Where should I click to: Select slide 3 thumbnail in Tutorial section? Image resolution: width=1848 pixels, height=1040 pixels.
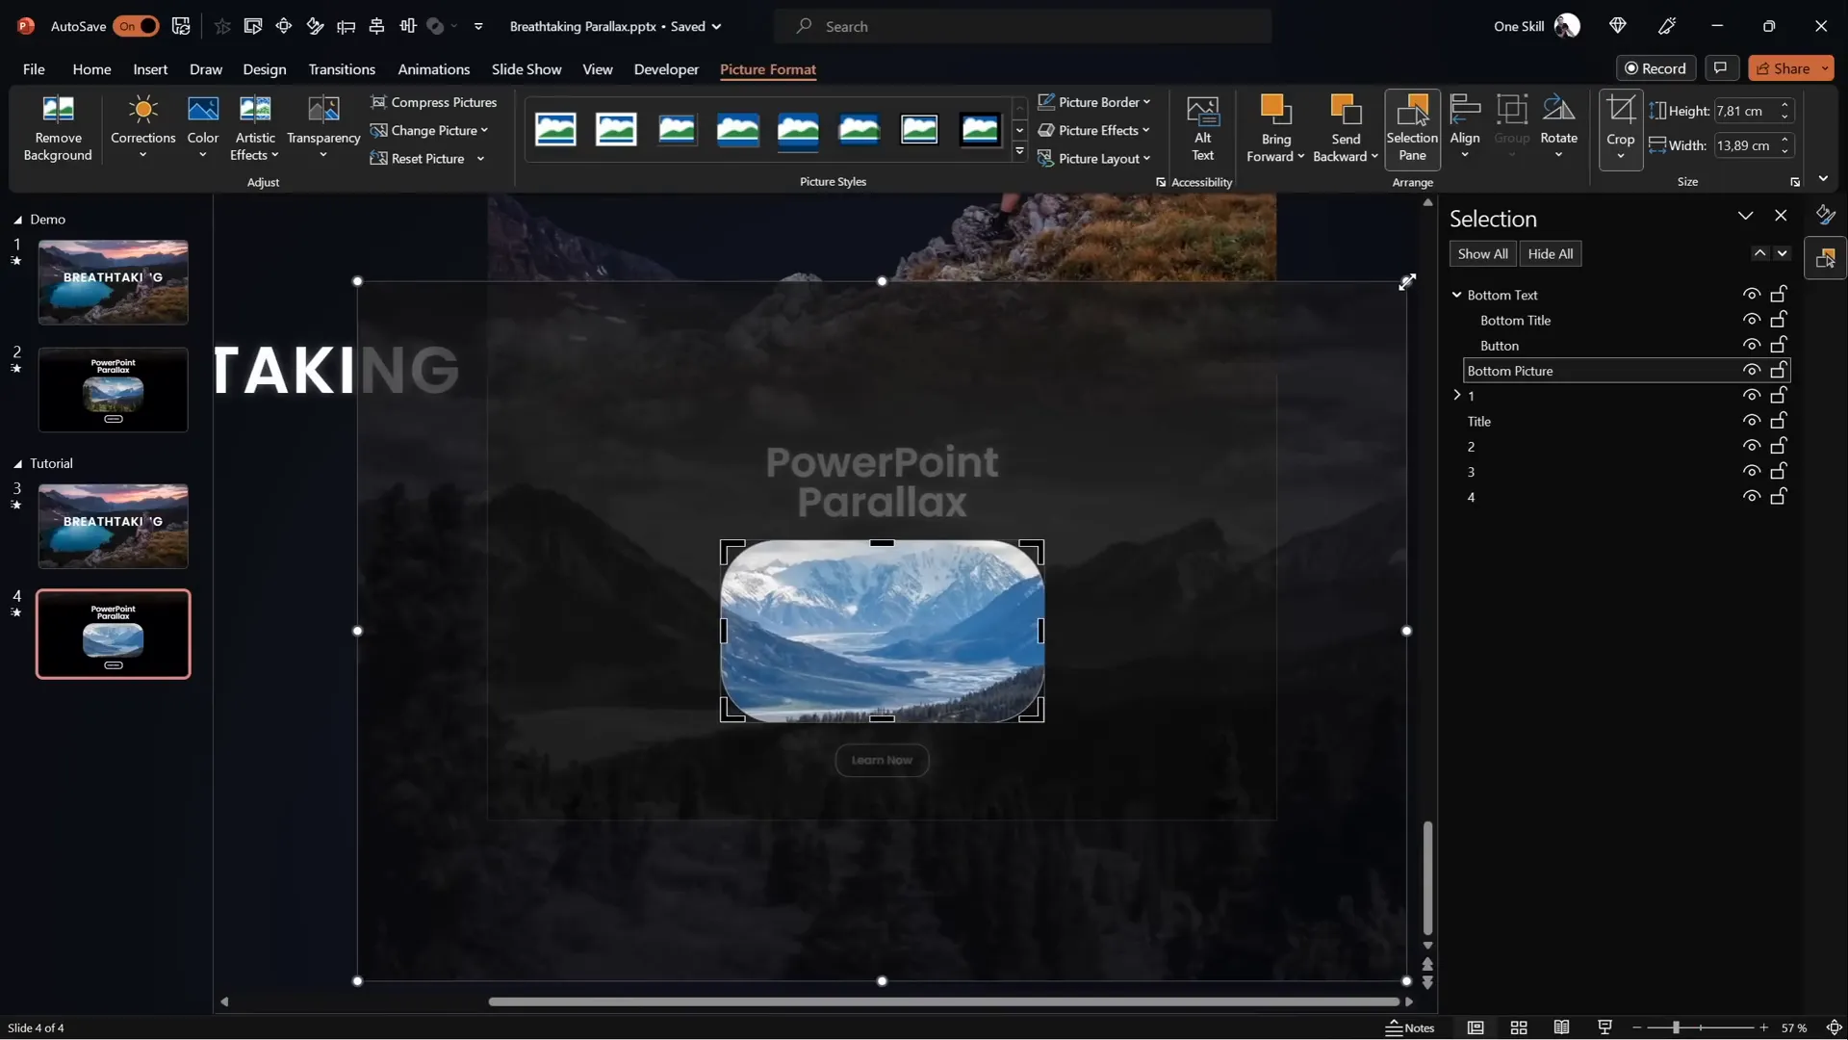113,526
